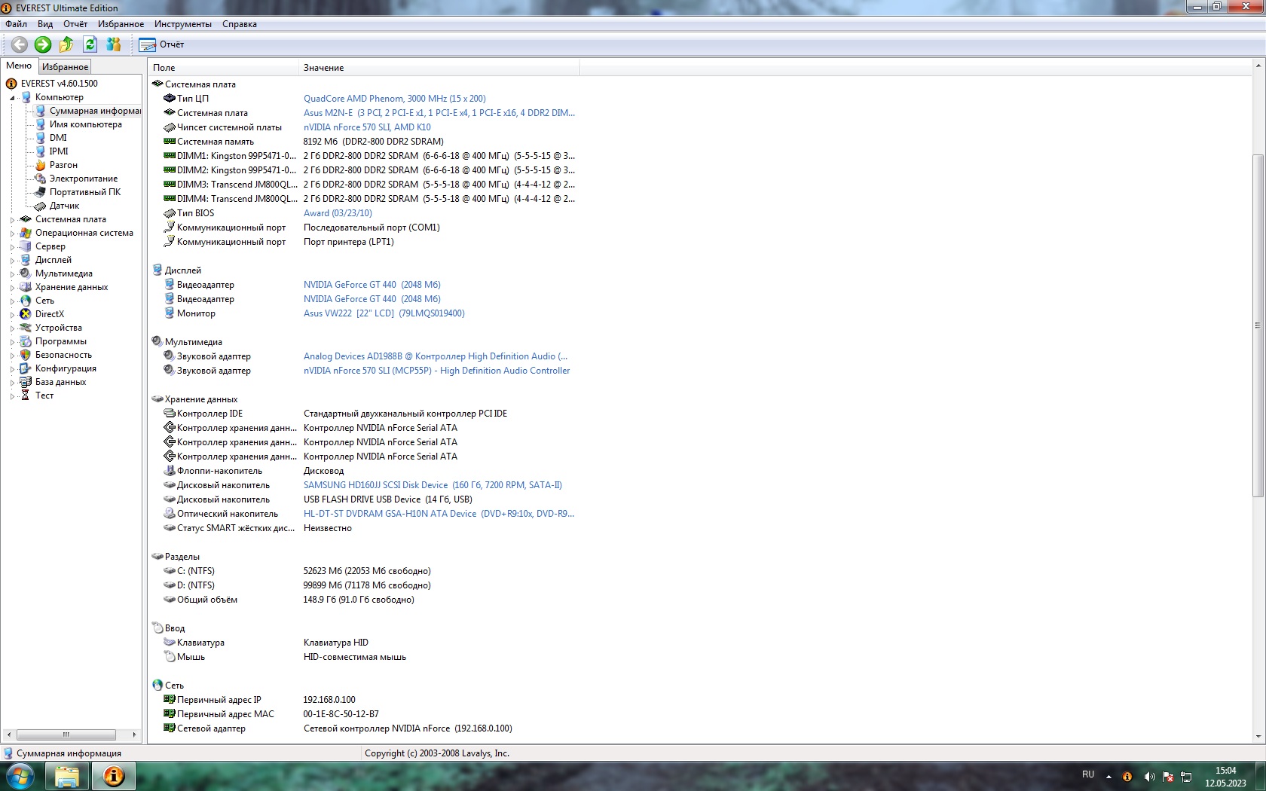Screen dimensions: 1266x791
Task: Click the volume speaker tray icon
Action: [x=1148, y=777]
